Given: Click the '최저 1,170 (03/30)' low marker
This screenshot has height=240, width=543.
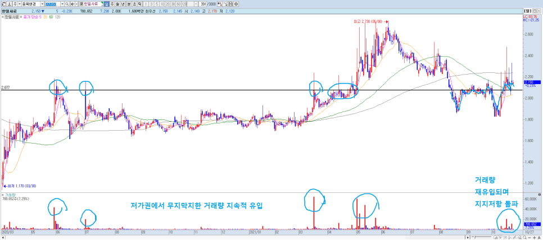Looking at the screenshot, I should 20,186.
